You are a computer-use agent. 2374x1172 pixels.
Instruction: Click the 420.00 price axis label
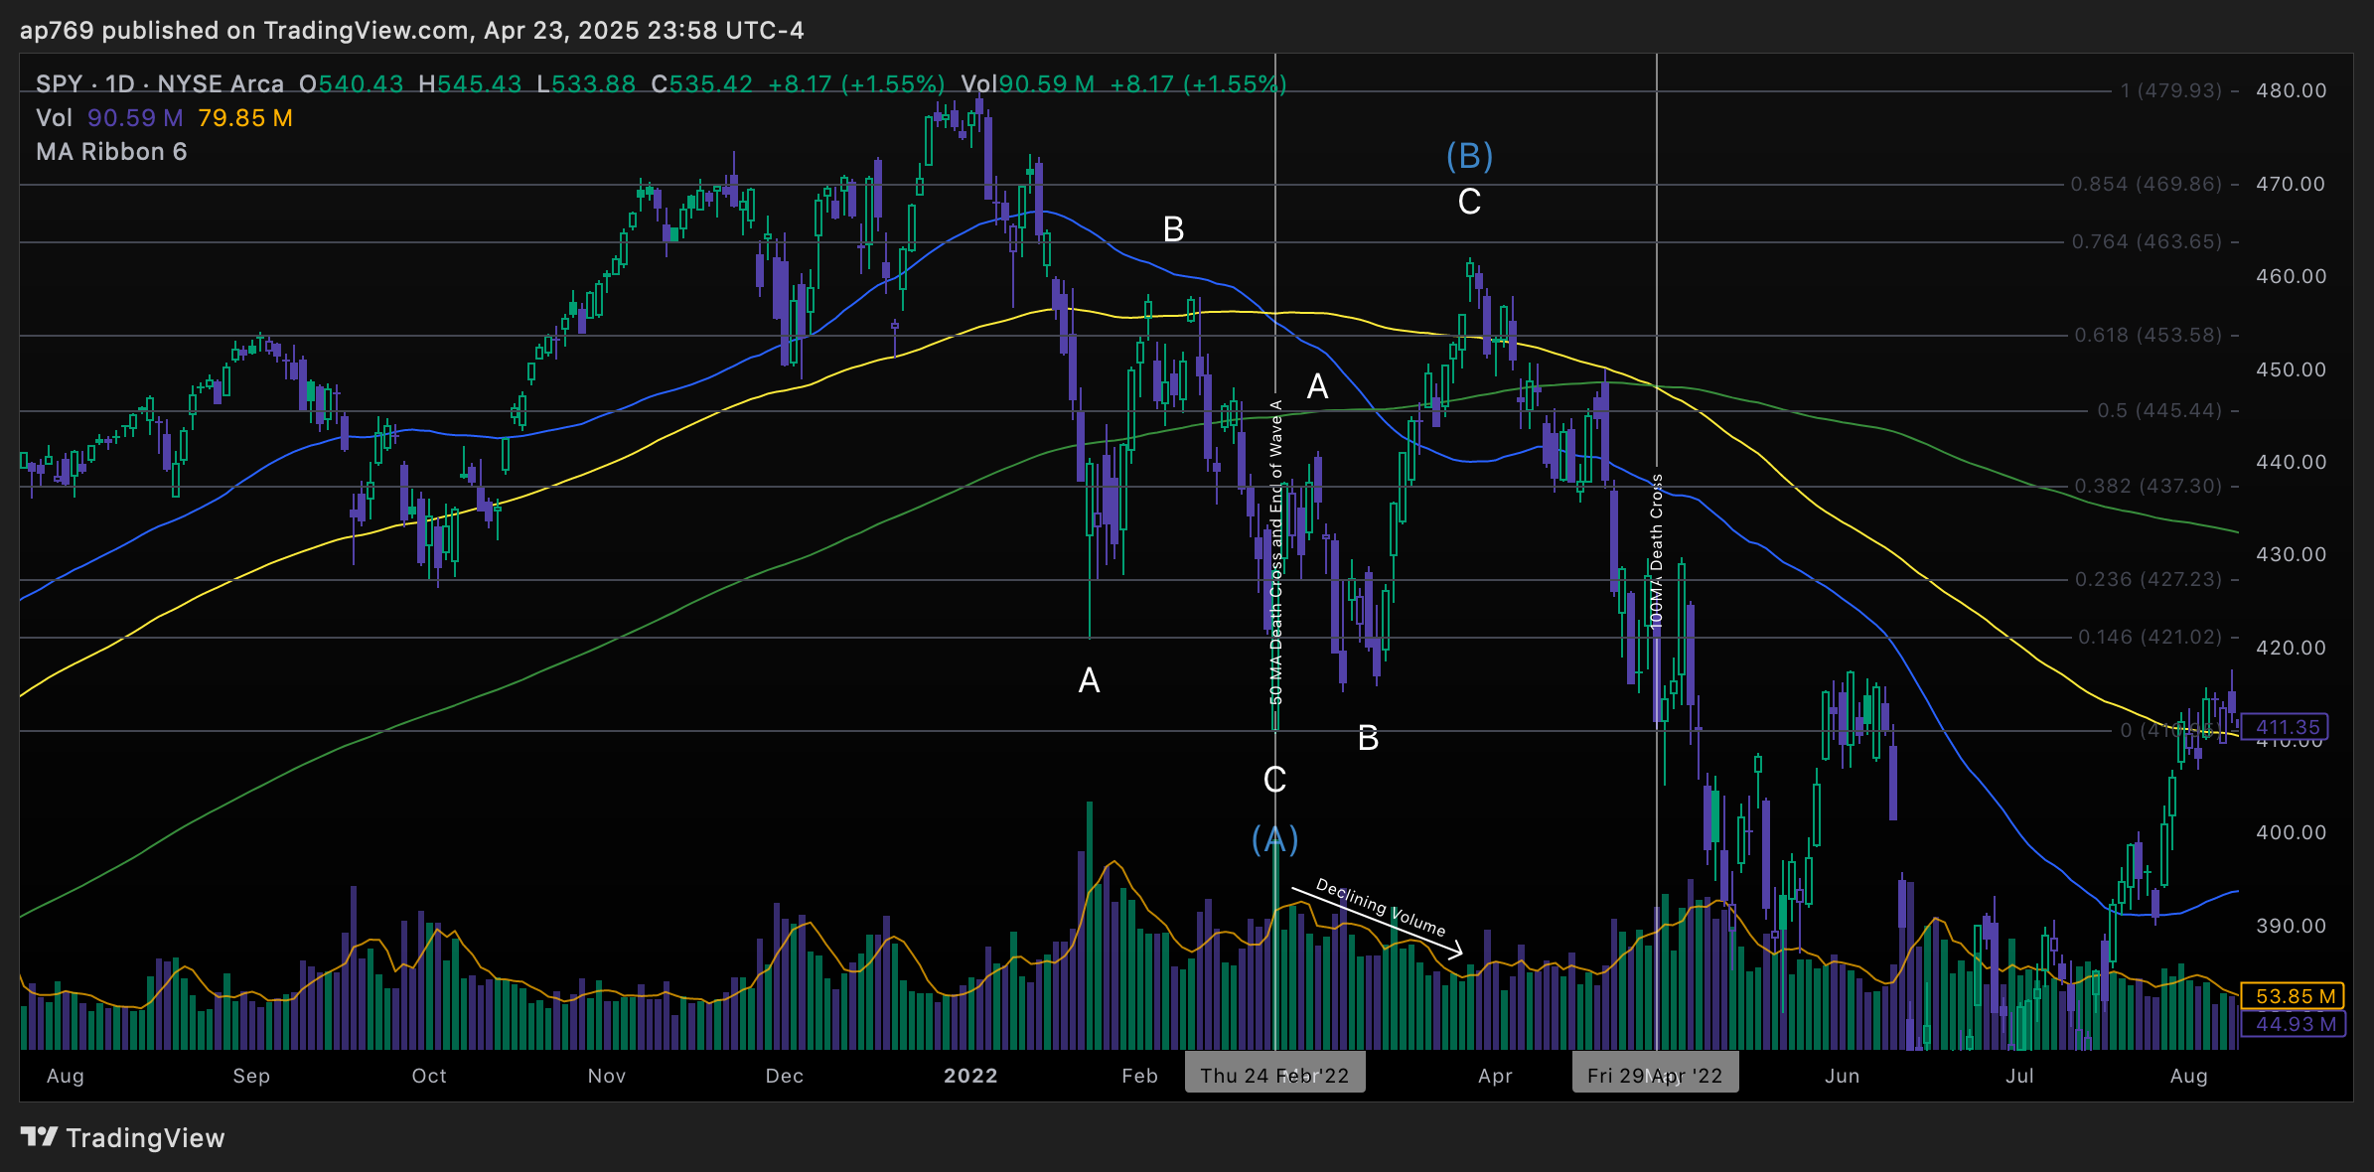[x=2291, y=648]
